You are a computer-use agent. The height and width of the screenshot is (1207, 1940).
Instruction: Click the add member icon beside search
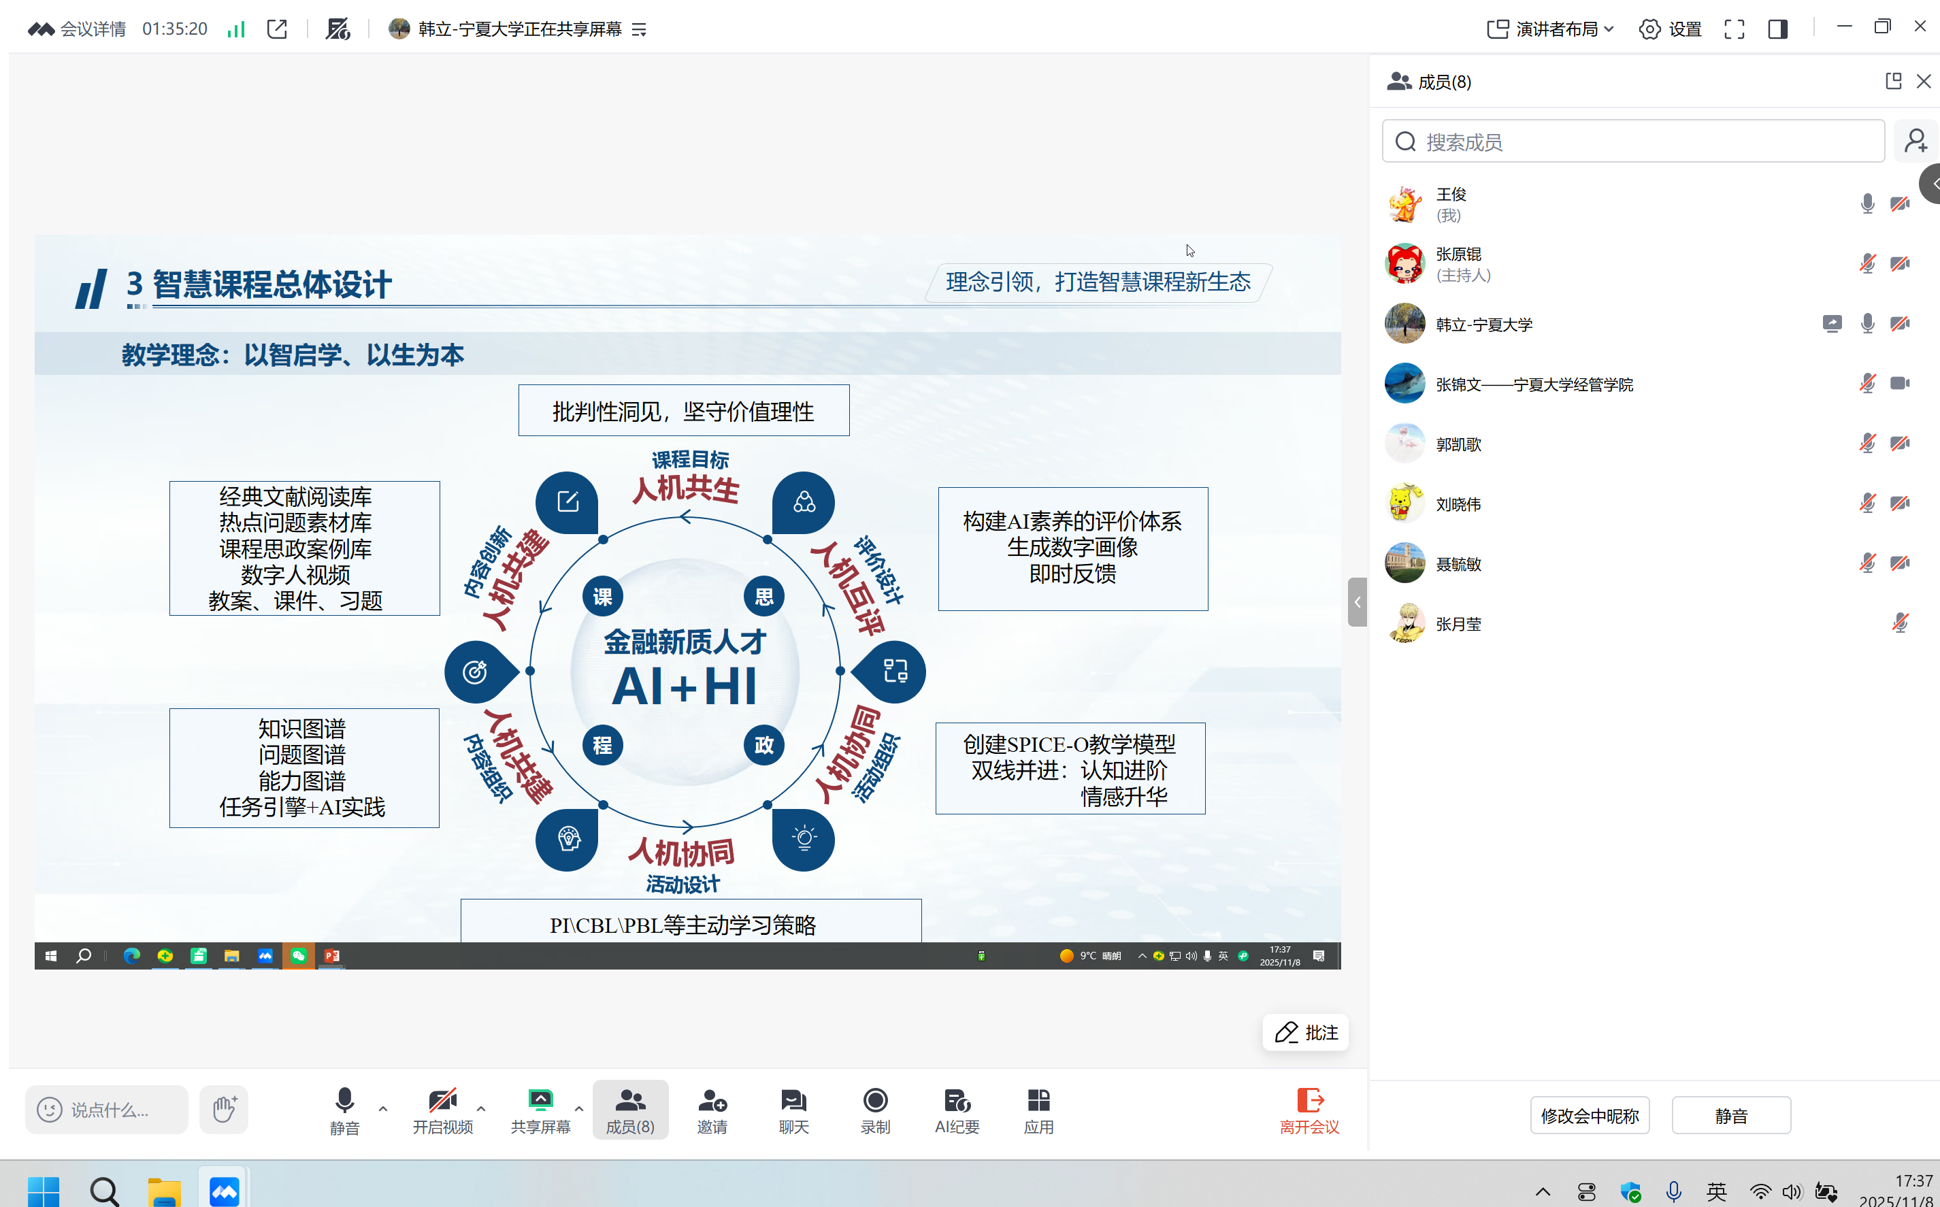pyautogui.click(x=1916, y=142)
